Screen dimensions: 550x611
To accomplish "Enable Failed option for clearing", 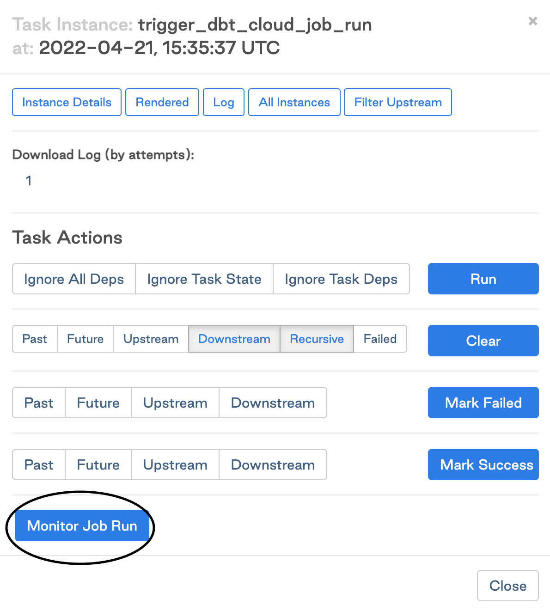I will point(380,339).
